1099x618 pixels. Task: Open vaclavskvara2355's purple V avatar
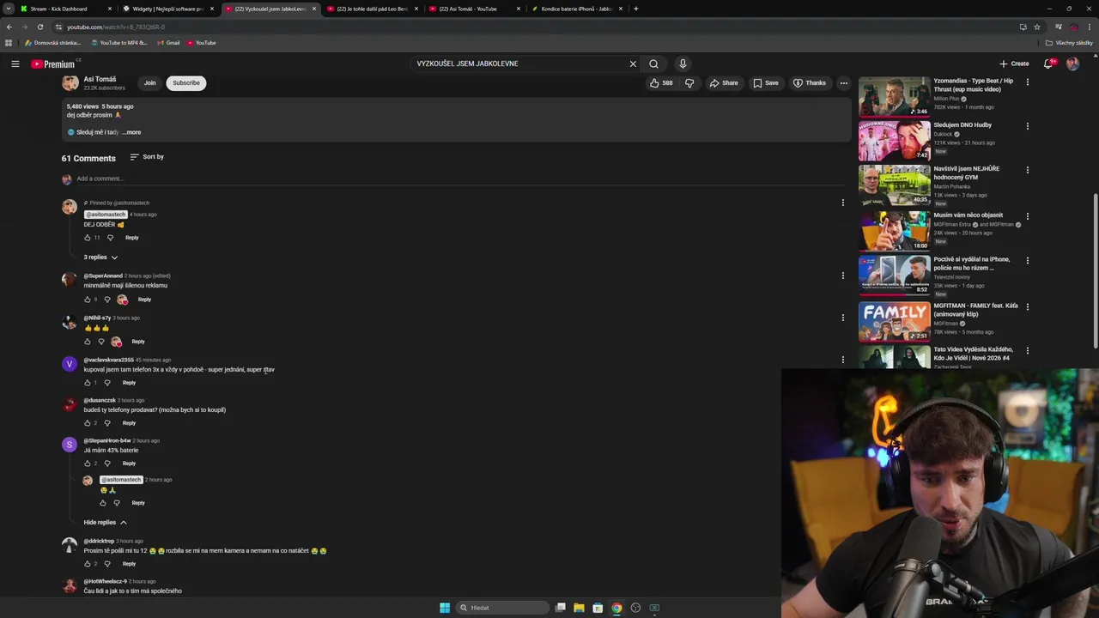pyautogui.click(x=69, y=364)
